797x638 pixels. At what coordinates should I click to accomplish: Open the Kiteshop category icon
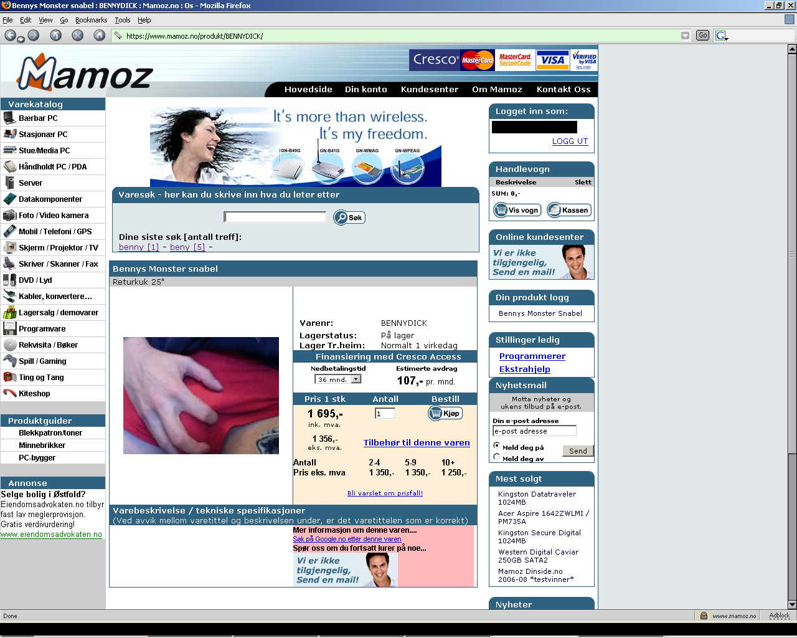pyautogui.click(x=9, y=393)
